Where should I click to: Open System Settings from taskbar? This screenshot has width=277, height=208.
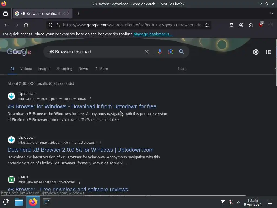point(47,202)
